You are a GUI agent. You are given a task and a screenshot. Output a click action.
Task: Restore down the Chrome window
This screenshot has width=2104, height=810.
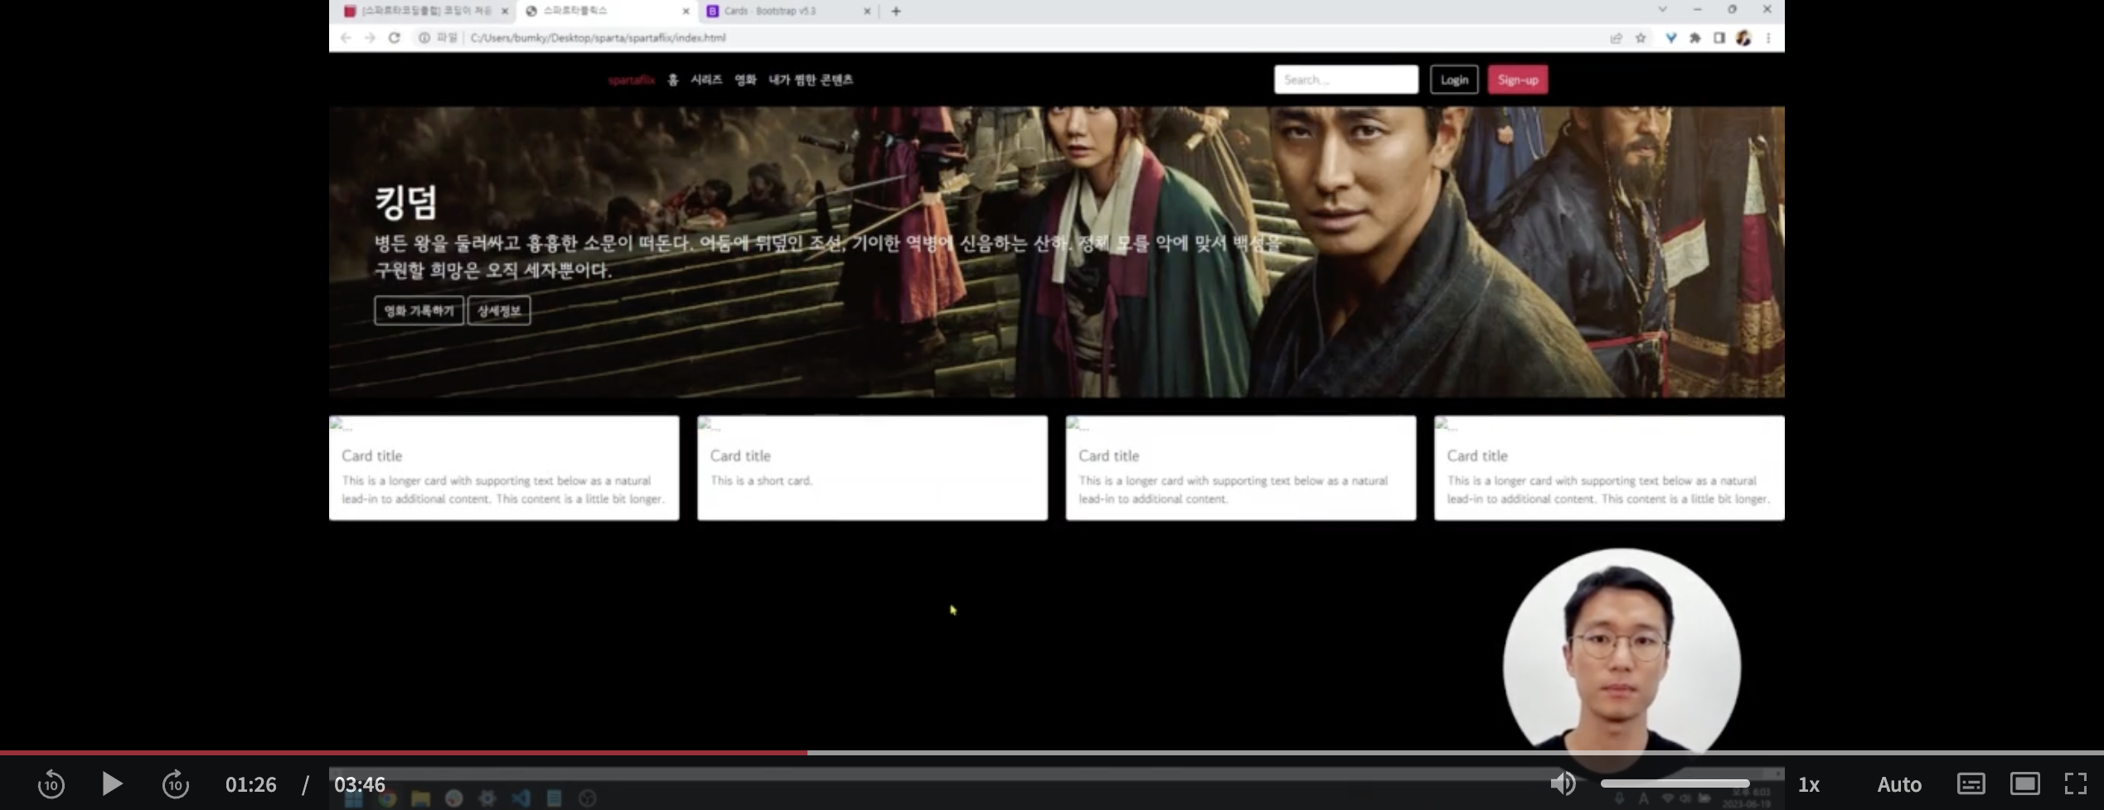(1732, 9)
